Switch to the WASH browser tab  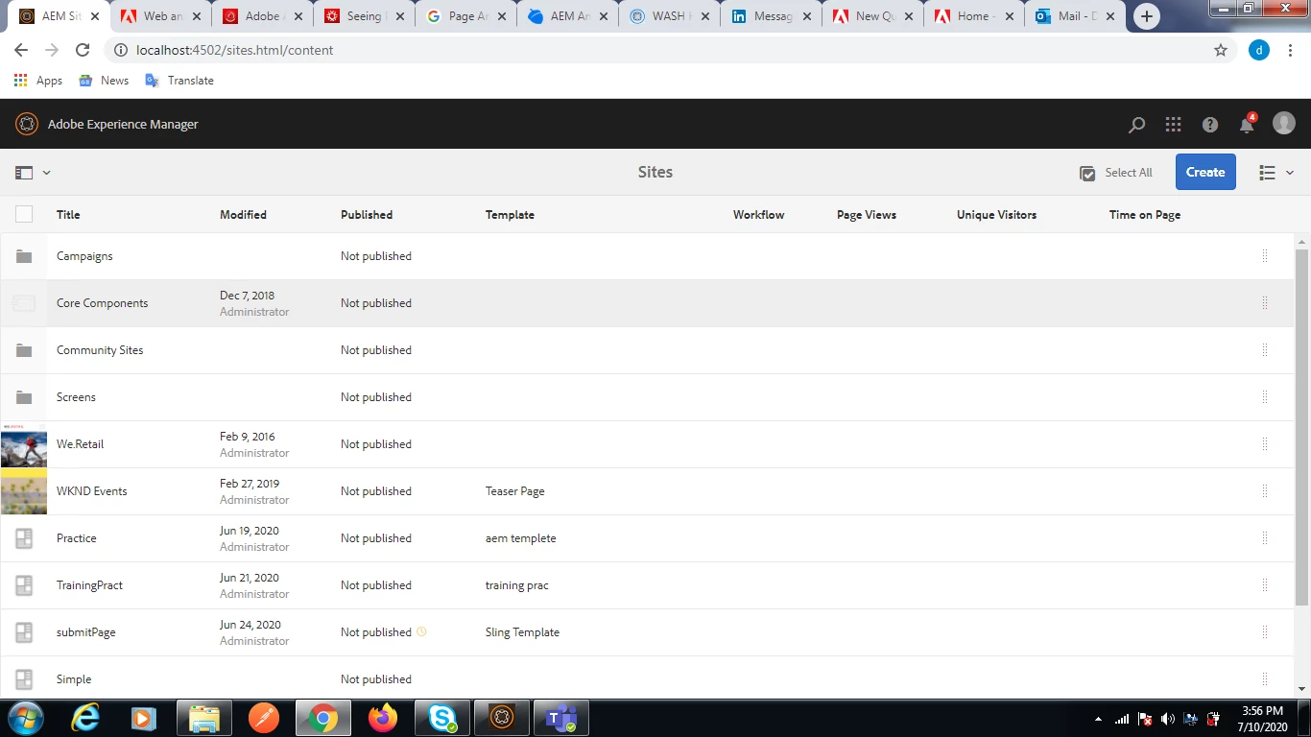668,16
